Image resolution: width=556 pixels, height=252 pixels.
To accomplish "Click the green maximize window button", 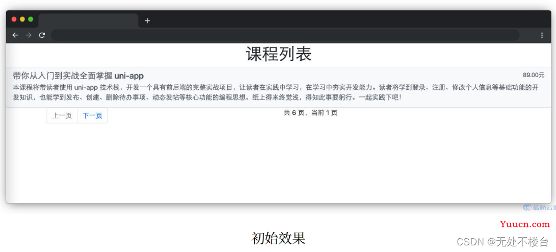I will [x=31, y=19].
